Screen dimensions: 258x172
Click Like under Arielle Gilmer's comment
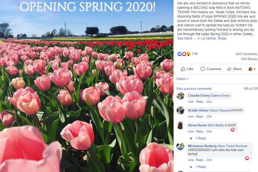point(190,117)
